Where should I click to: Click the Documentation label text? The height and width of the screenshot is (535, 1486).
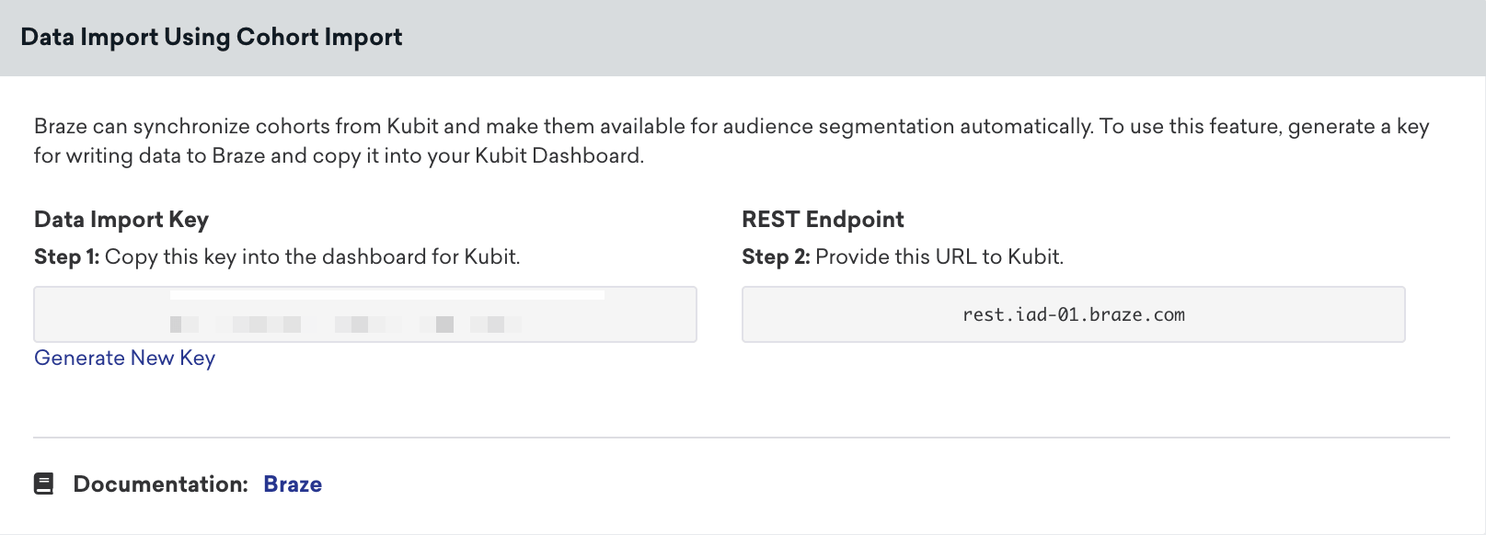click(x=160, y=484)
